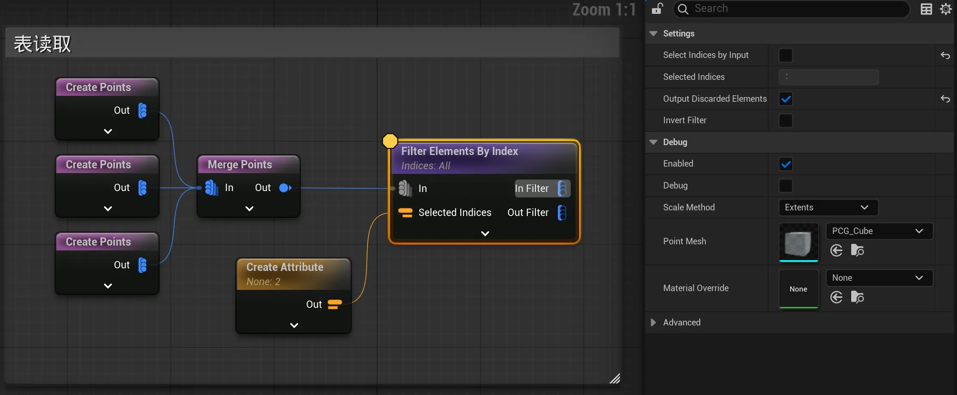The image size is (957, 395).
Task: Use selected asset for Point Mesh
Action: [837, 250]
